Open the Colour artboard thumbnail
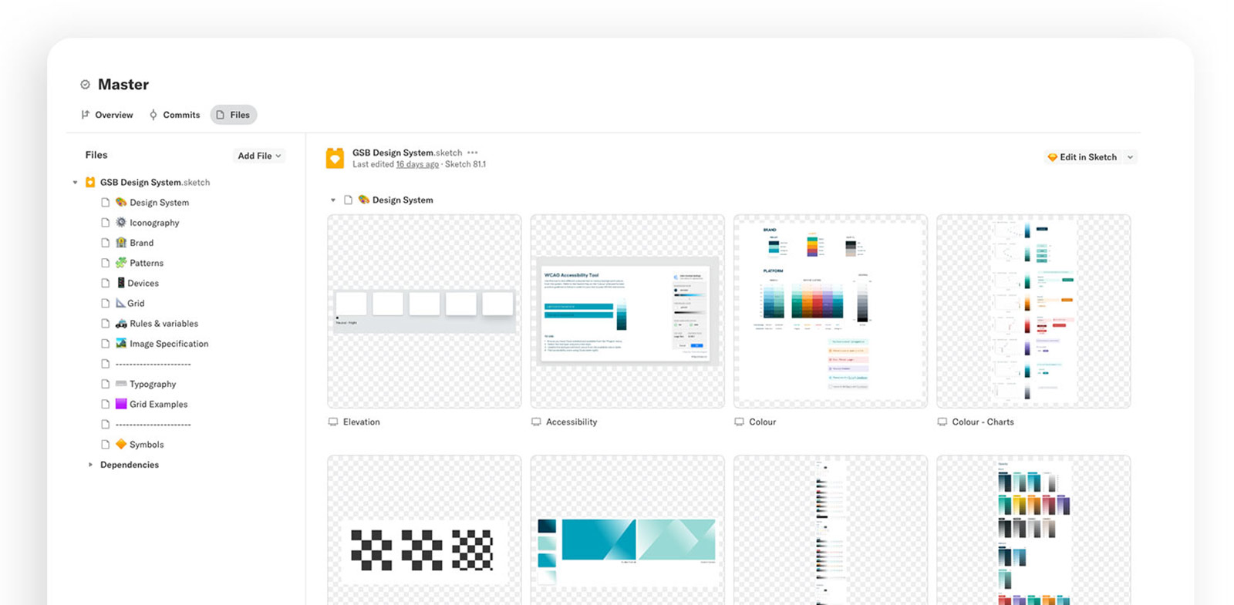 [x=831, y=311]
